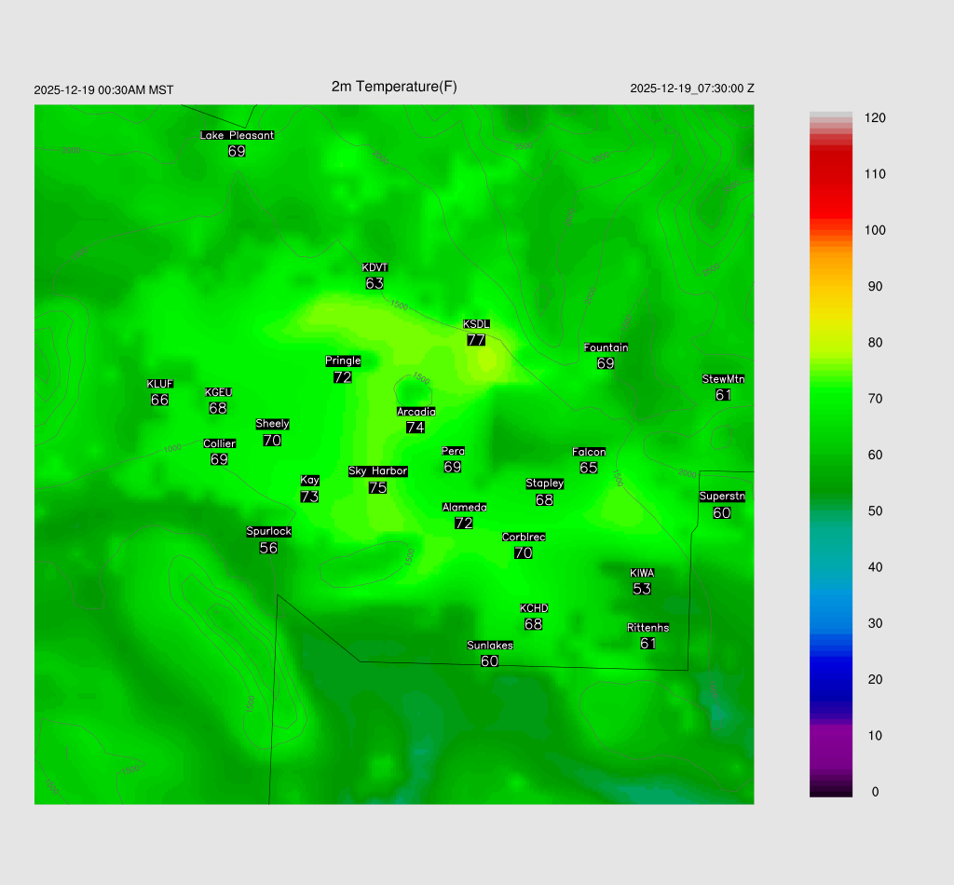
Task: Click the MST local timestamp text
Action: pos(103,90)
